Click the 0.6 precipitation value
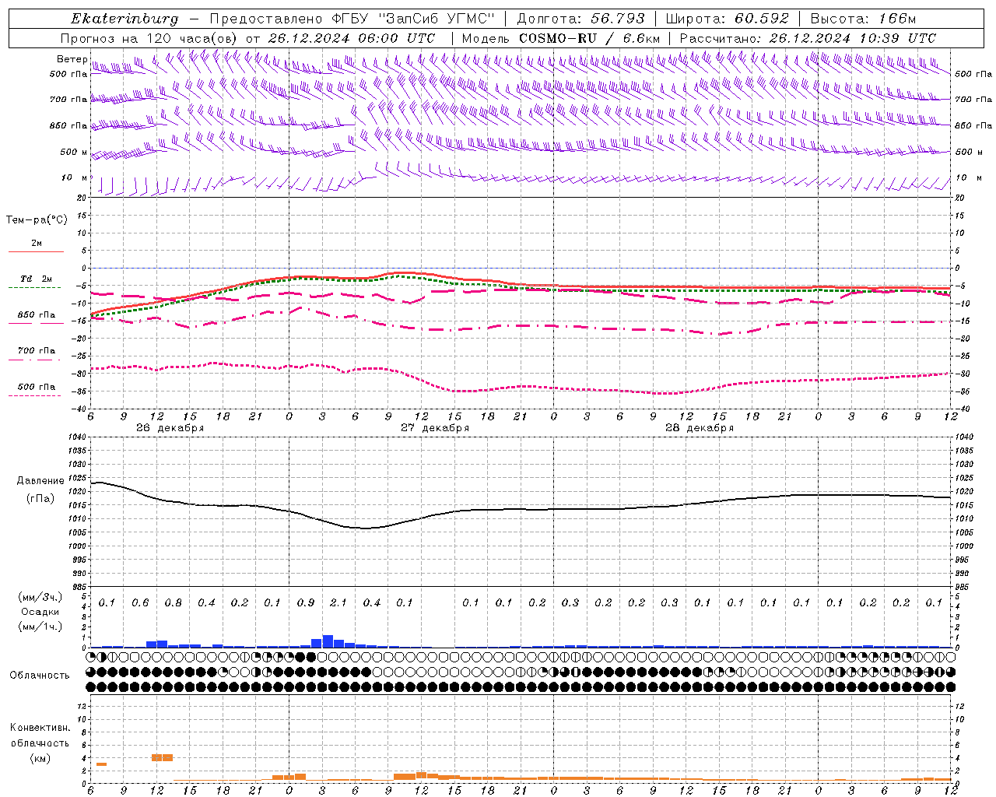Viewport: 996px width, 797px height. click(x=140, y=603)
